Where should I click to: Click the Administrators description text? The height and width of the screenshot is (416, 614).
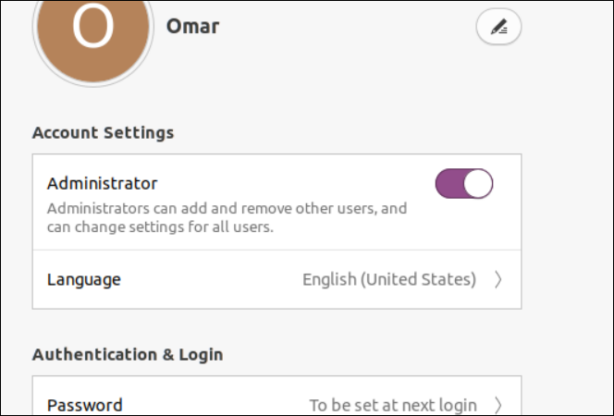pyautogui.click(x=227, y=217)
